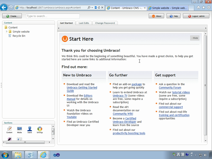Viewport: 212px width, 159px height.
Task: Click the network tray icon
Action: click(x=200, y=155)
